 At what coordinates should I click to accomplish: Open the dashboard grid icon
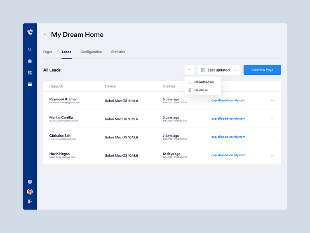[30, 73]
